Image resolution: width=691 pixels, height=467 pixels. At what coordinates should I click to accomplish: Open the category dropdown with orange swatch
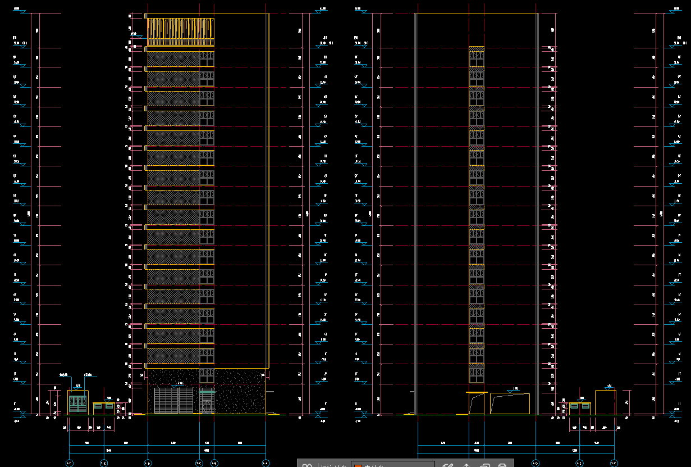[393, 465]
